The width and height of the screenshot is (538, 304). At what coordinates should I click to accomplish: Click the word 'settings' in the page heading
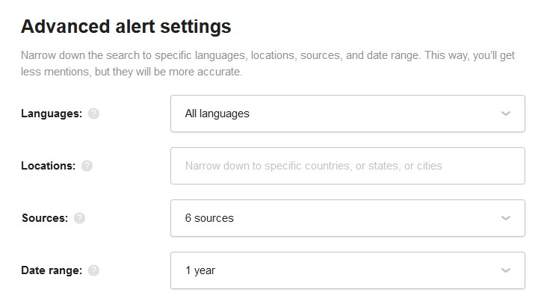196,28
